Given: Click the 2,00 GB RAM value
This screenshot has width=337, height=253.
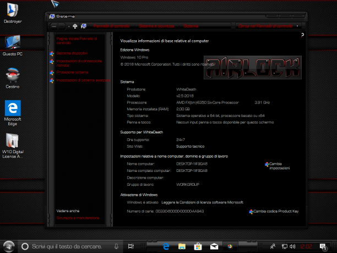Looking at the screenshot, I should click(183, 109).
